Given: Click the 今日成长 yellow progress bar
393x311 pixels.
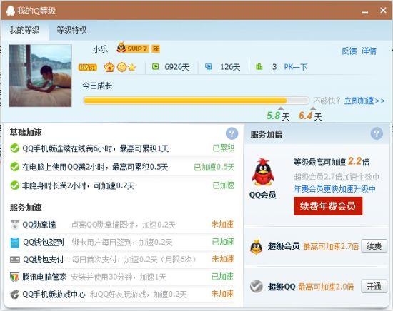Looking at the screenshot, I should point(196,101).
